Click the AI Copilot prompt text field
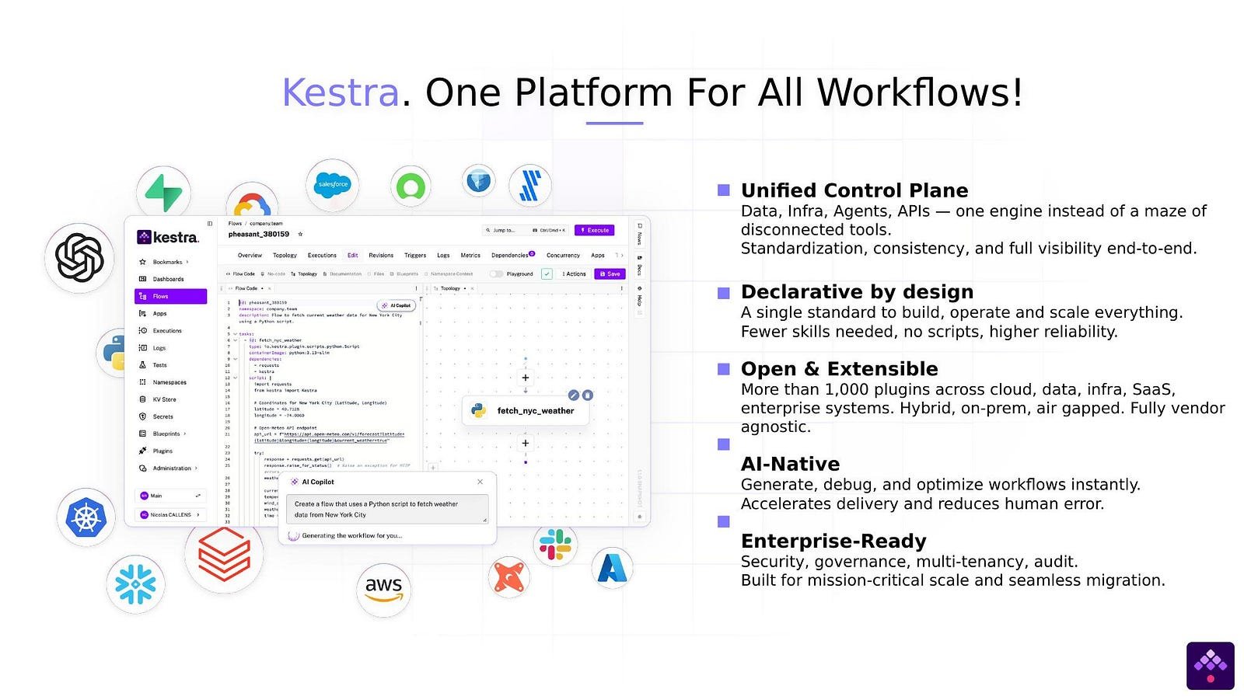Screen dimensions: 1244x700 click(386, 509)
